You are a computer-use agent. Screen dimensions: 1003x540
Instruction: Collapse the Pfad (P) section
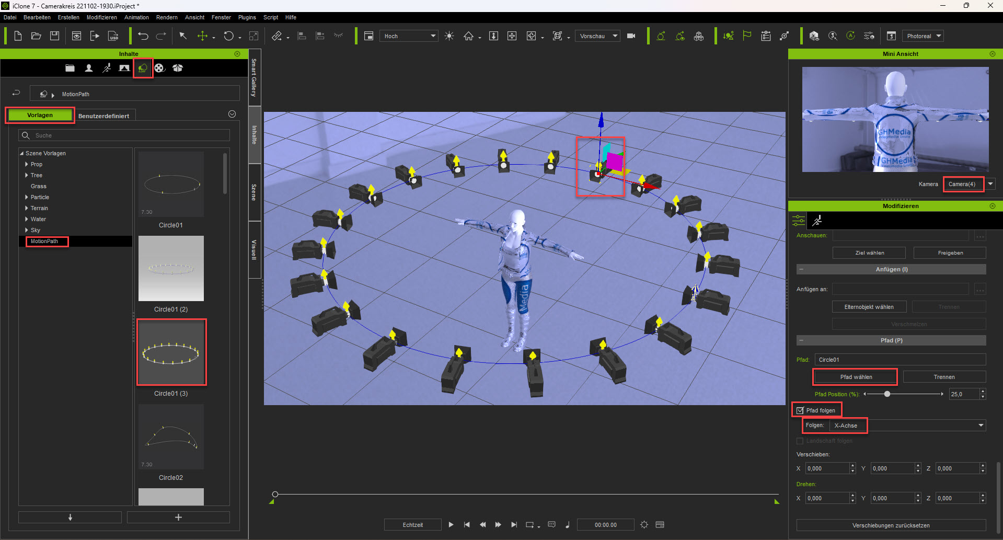[801, 340]
